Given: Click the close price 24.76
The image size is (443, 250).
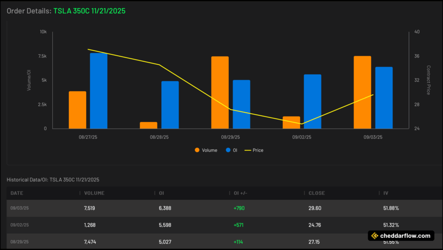Looking at the screenshot, I should coord(315,225).
